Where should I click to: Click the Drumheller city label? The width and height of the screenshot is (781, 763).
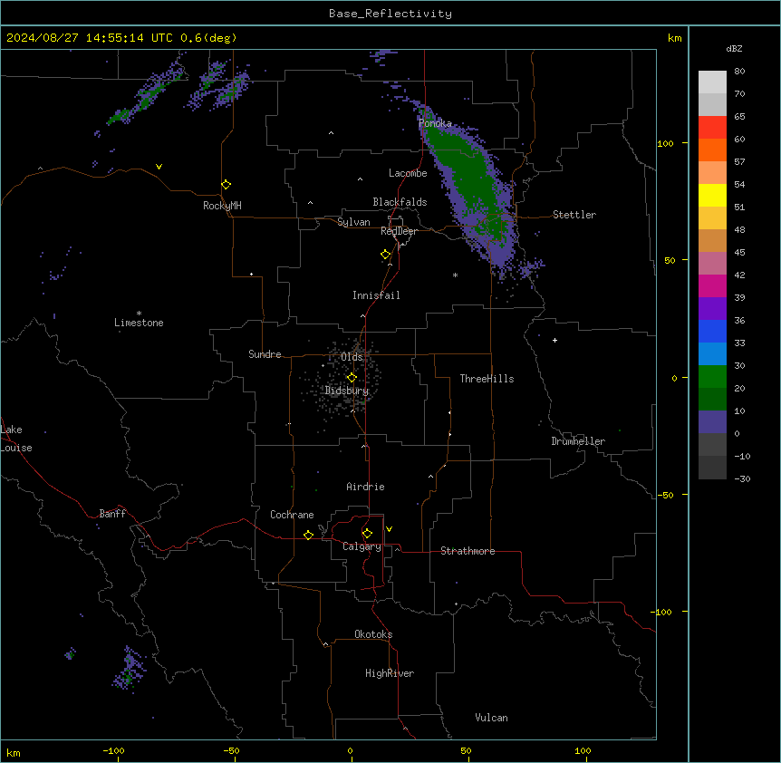[x=578, y=441]
